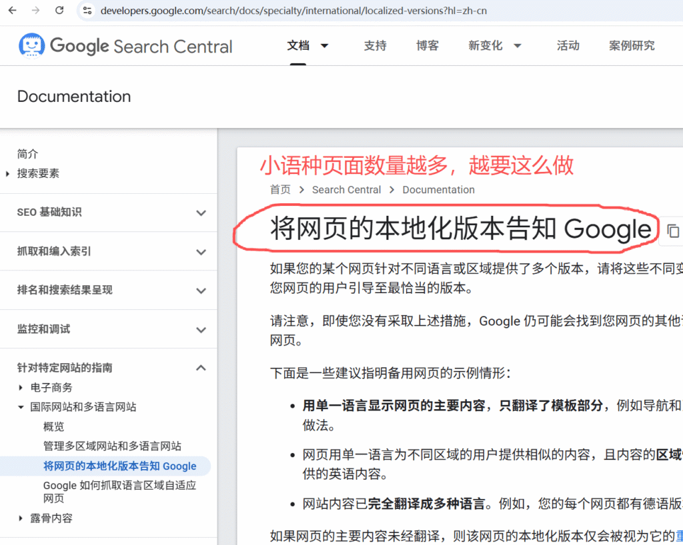The image size is (683, 545).
Task: Click the Documentation breadcrumb link
Action: click(x=438, y=190)
